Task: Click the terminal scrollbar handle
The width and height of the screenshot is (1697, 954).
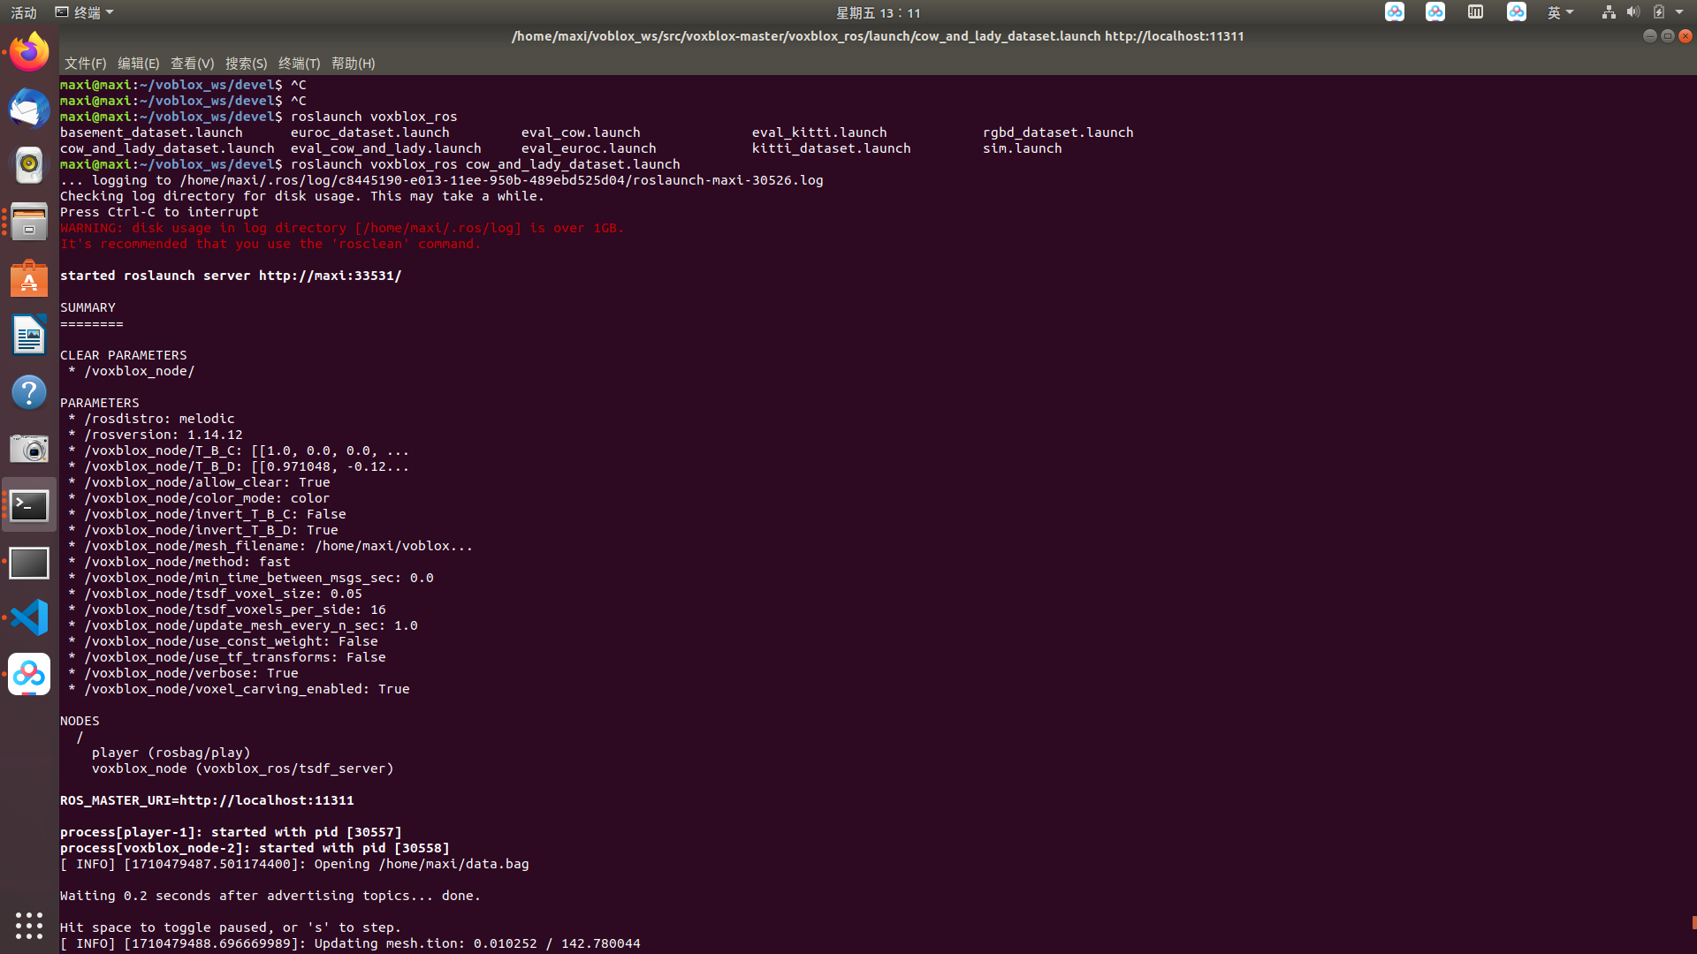Action: [1694, 922]
